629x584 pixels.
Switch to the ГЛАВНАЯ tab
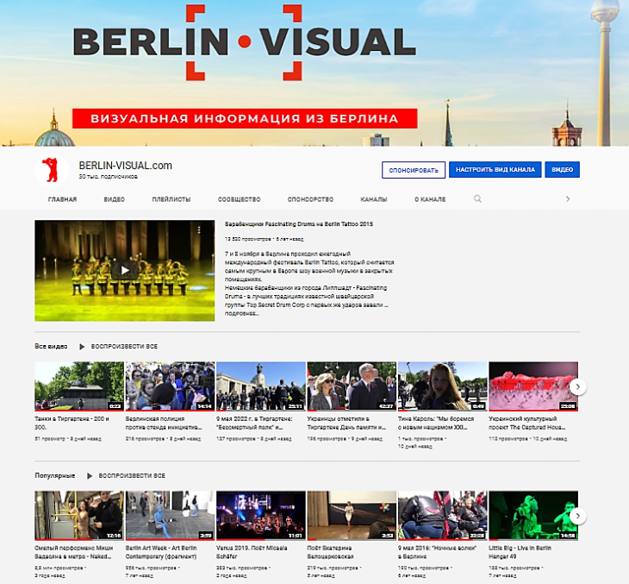[62, 199]
